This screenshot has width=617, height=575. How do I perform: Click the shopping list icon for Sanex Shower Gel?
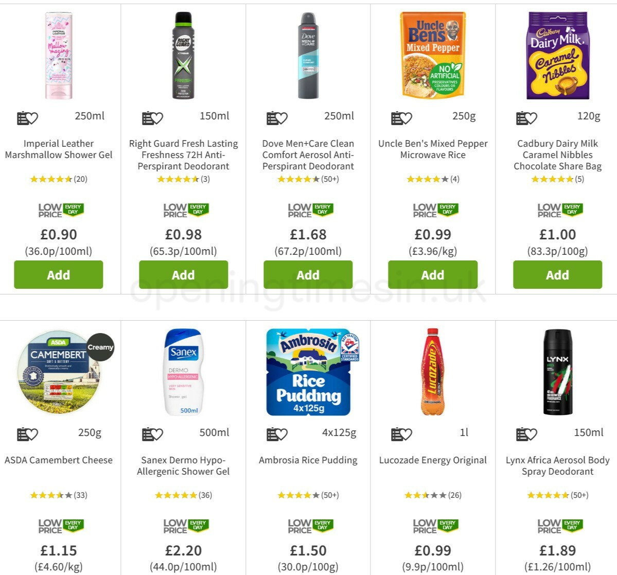pyautogui.click(x=147, y=434)
